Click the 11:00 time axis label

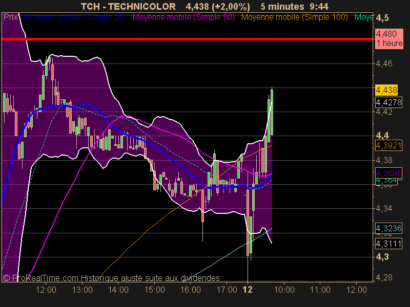320,290
